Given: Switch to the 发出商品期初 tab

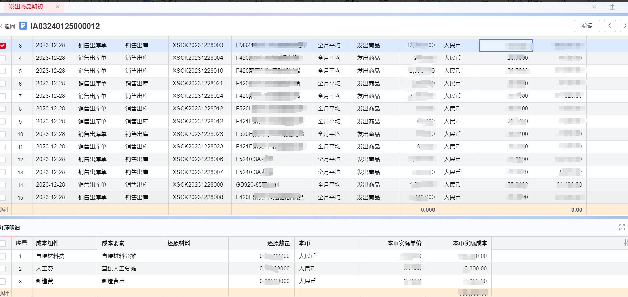Looking at the screenshot, I should (x=26, y=7).
